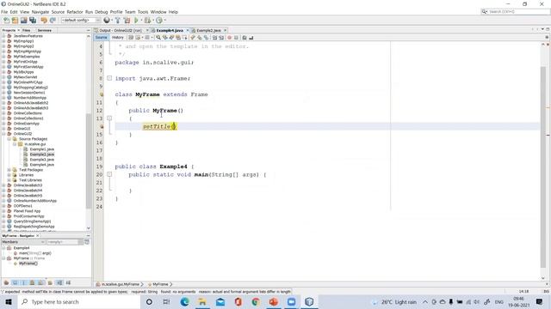Open the Navigator Members dropdown
The height and width of the screenshot is (309, 551).
(23, 242)
